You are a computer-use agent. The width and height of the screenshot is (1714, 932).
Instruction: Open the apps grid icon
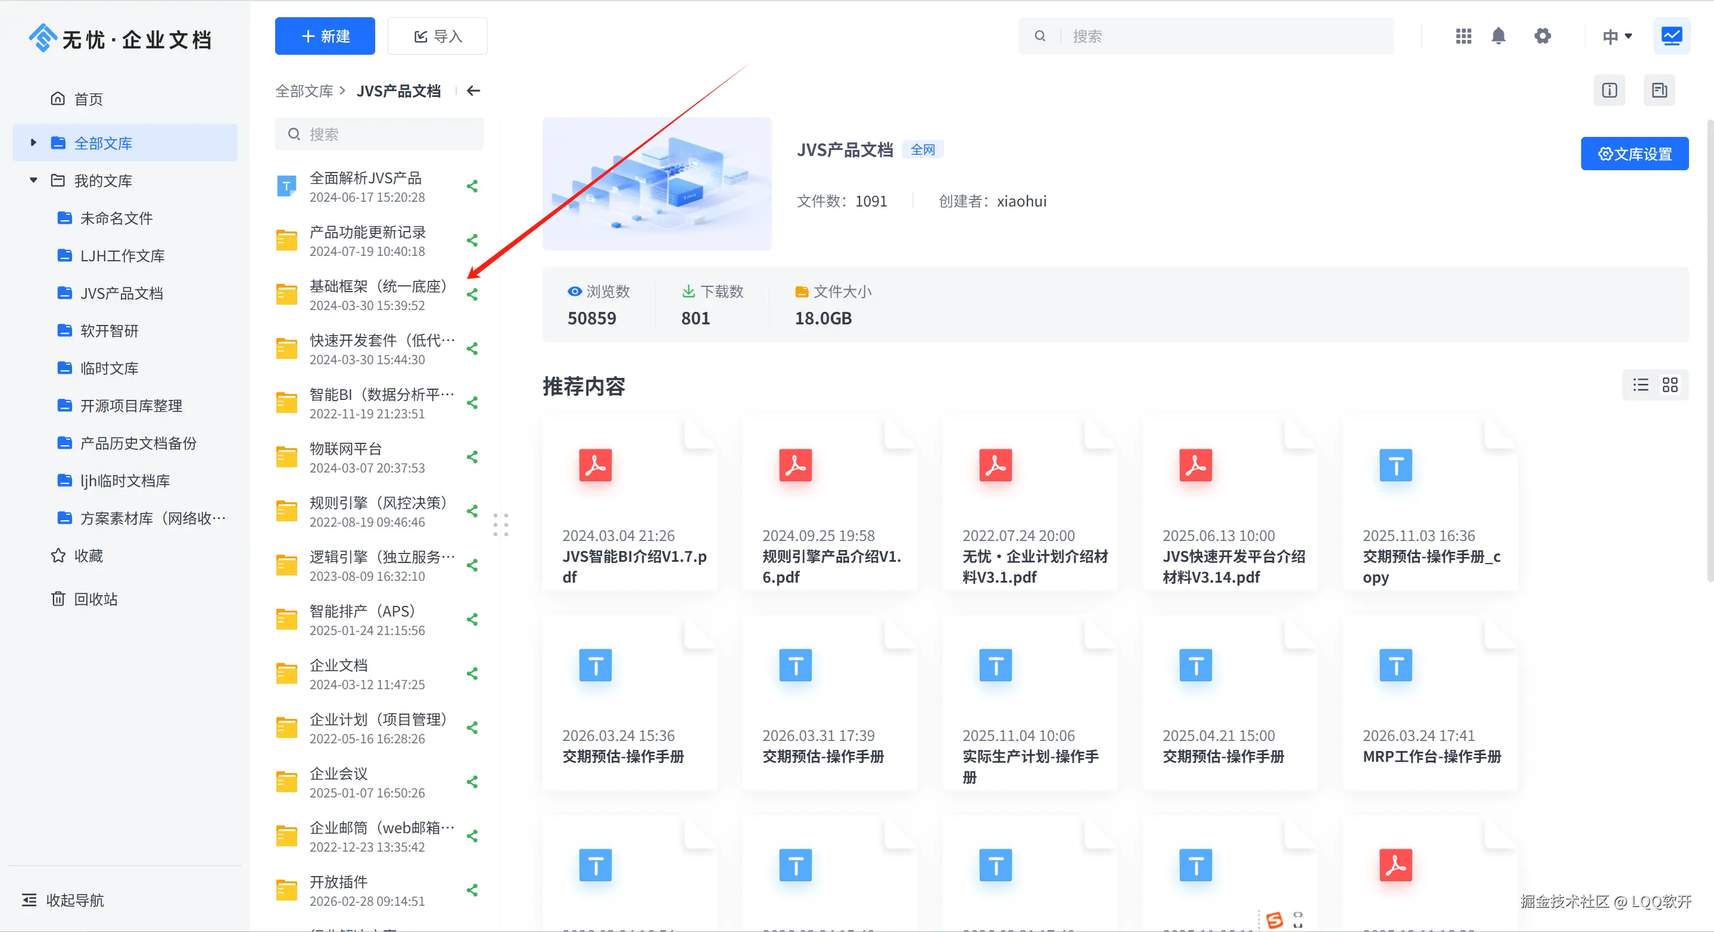click(x=1463, y=36)
